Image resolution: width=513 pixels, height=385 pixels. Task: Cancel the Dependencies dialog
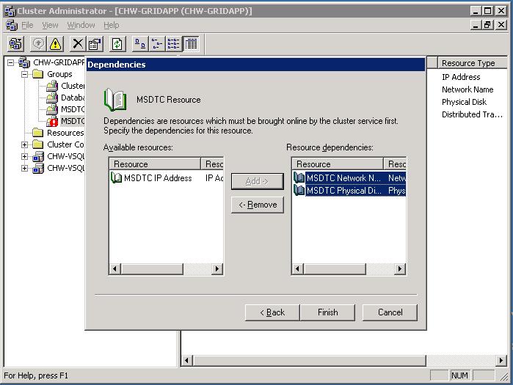(x=390, y=312)
